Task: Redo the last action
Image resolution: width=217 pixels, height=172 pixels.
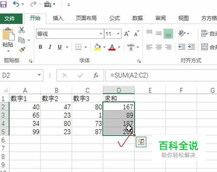Action: coord(33,4)
